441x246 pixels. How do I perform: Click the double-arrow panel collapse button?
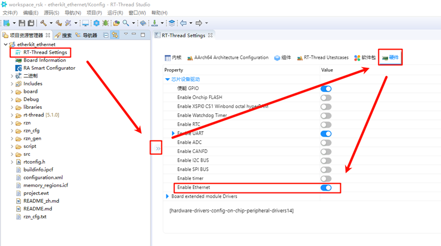click(158, 148)
